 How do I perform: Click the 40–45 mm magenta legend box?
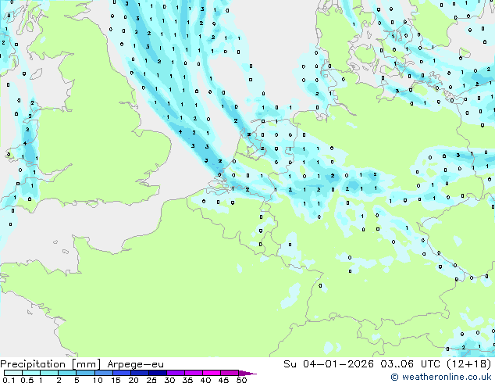(x=212, y=373)
